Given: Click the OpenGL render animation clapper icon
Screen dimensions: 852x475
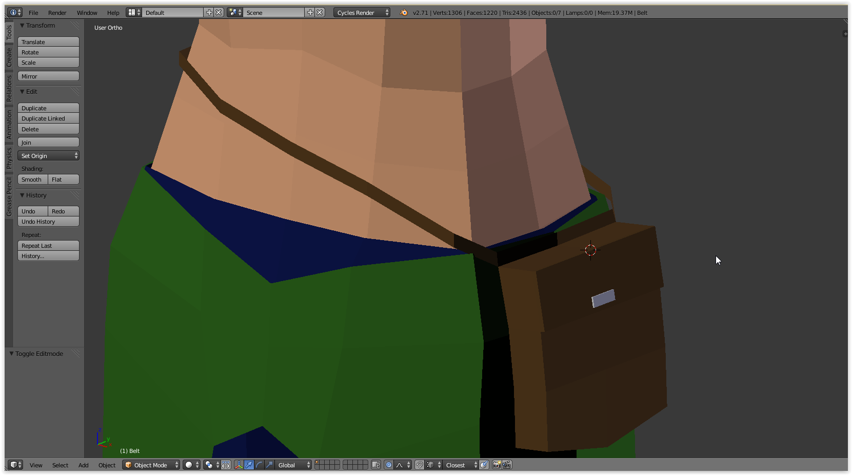Looking at the screenshot, I should [x=507, y=465].
